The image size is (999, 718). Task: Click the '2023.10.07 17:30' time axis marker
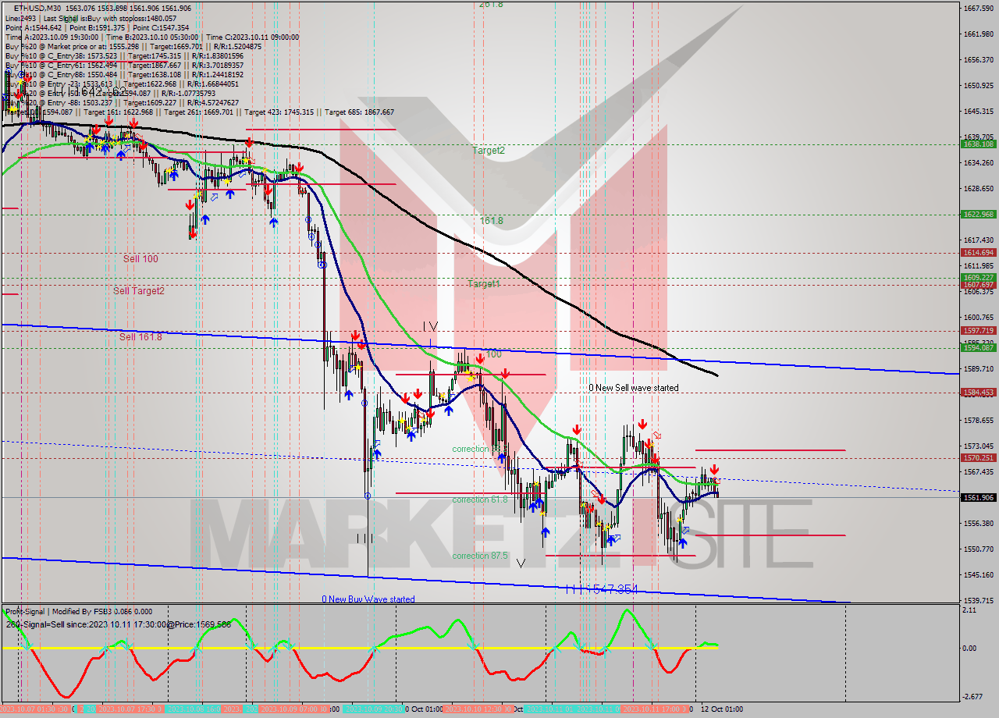[129, 709]
